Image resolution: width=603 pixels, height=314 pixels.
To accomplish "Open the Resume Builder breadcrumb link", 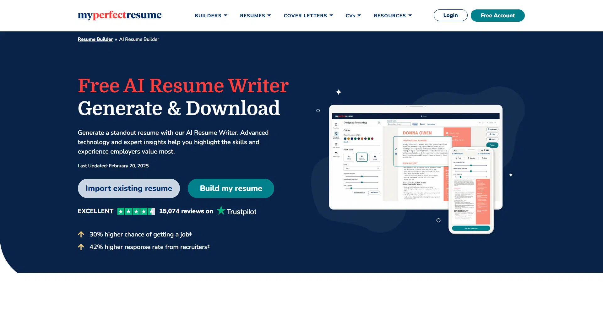I will (95, 39).
